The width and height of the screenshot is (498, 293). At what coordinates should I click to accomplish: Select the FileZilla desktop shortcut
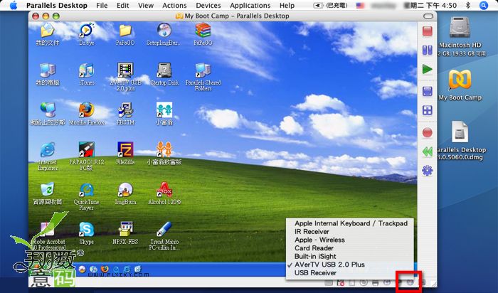pos(125,154)
